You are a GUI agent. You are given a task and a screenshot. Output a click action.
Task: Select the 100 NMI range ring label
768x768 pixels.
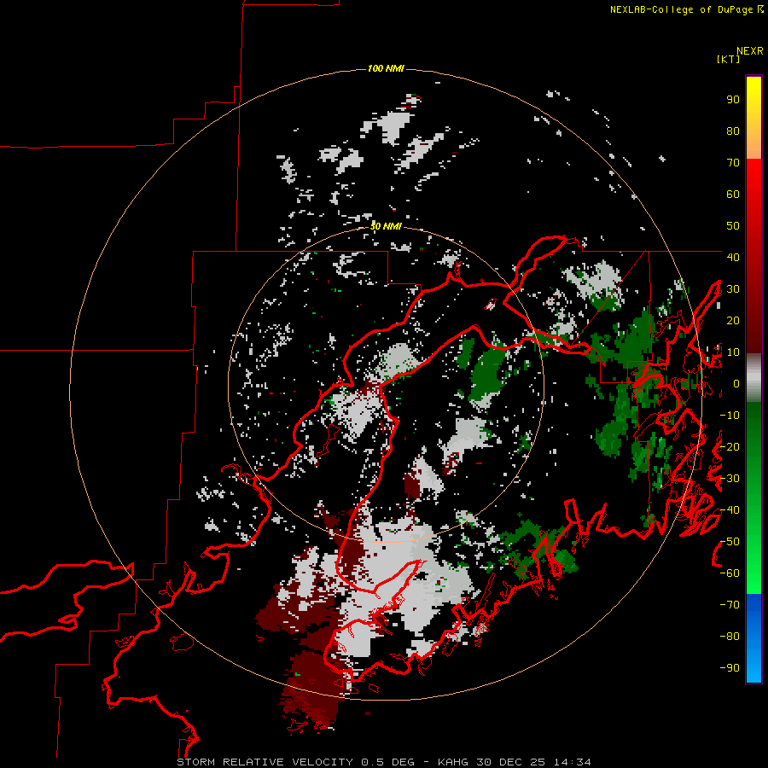[x=386, y=68]
